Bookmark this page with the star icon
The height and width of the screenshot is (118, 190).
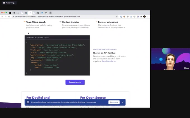[117, 17]
